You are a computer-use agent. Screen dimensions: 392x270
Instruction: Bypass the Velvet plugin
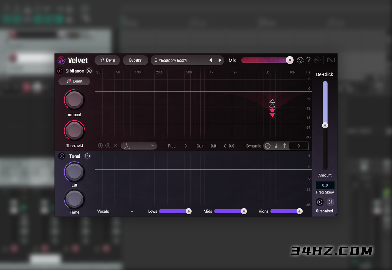[135, 60]
